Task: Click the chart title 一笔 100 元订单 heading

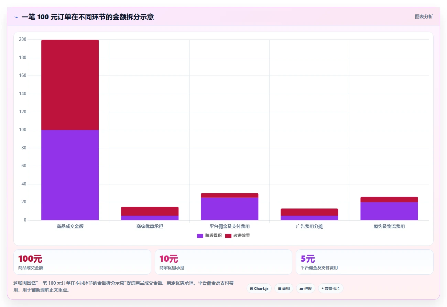Action: coord(87,17)
